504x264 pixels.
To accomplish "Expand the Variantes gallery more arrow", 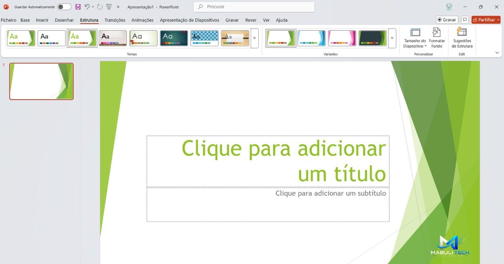I will (x=392, y=38).
